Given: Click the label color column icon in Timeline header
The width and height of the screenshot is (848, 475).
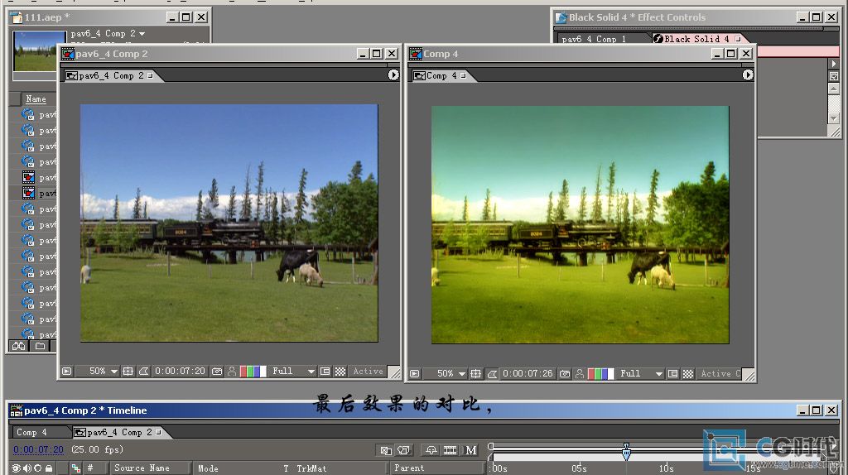Looking at the screenshot, I should 75,468.
